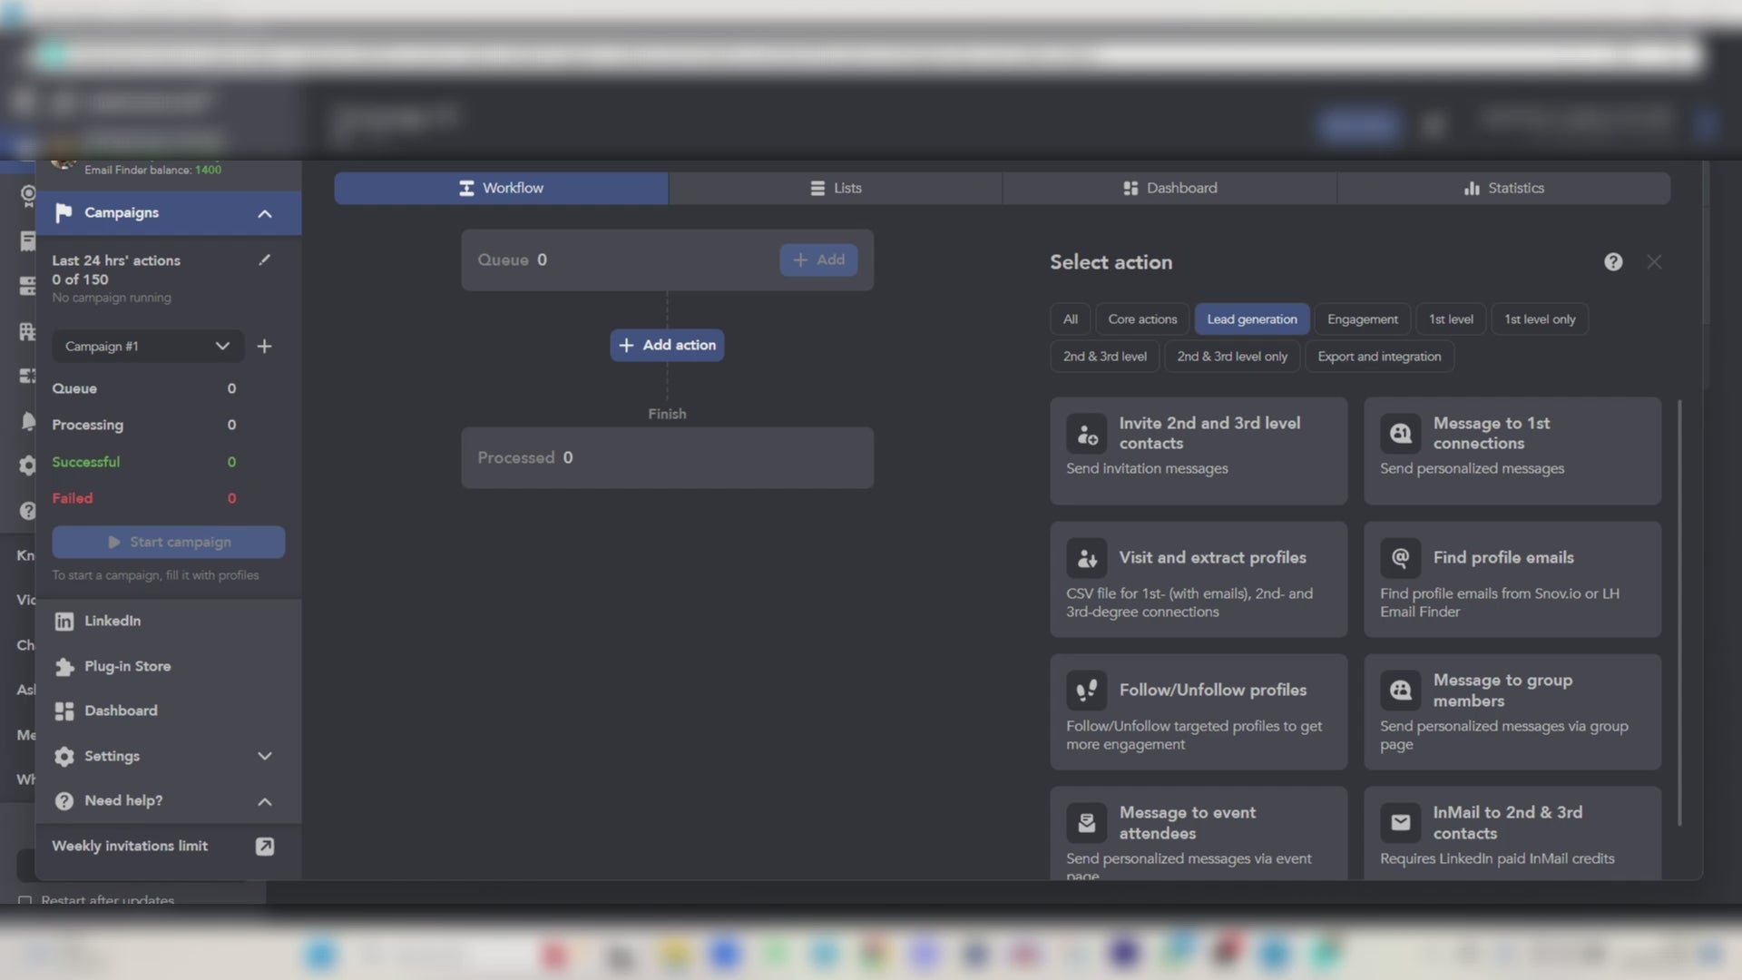Collapse the Campaigns section chevron
Viewport: 1742px width, 980px height.
coord(264,214)
